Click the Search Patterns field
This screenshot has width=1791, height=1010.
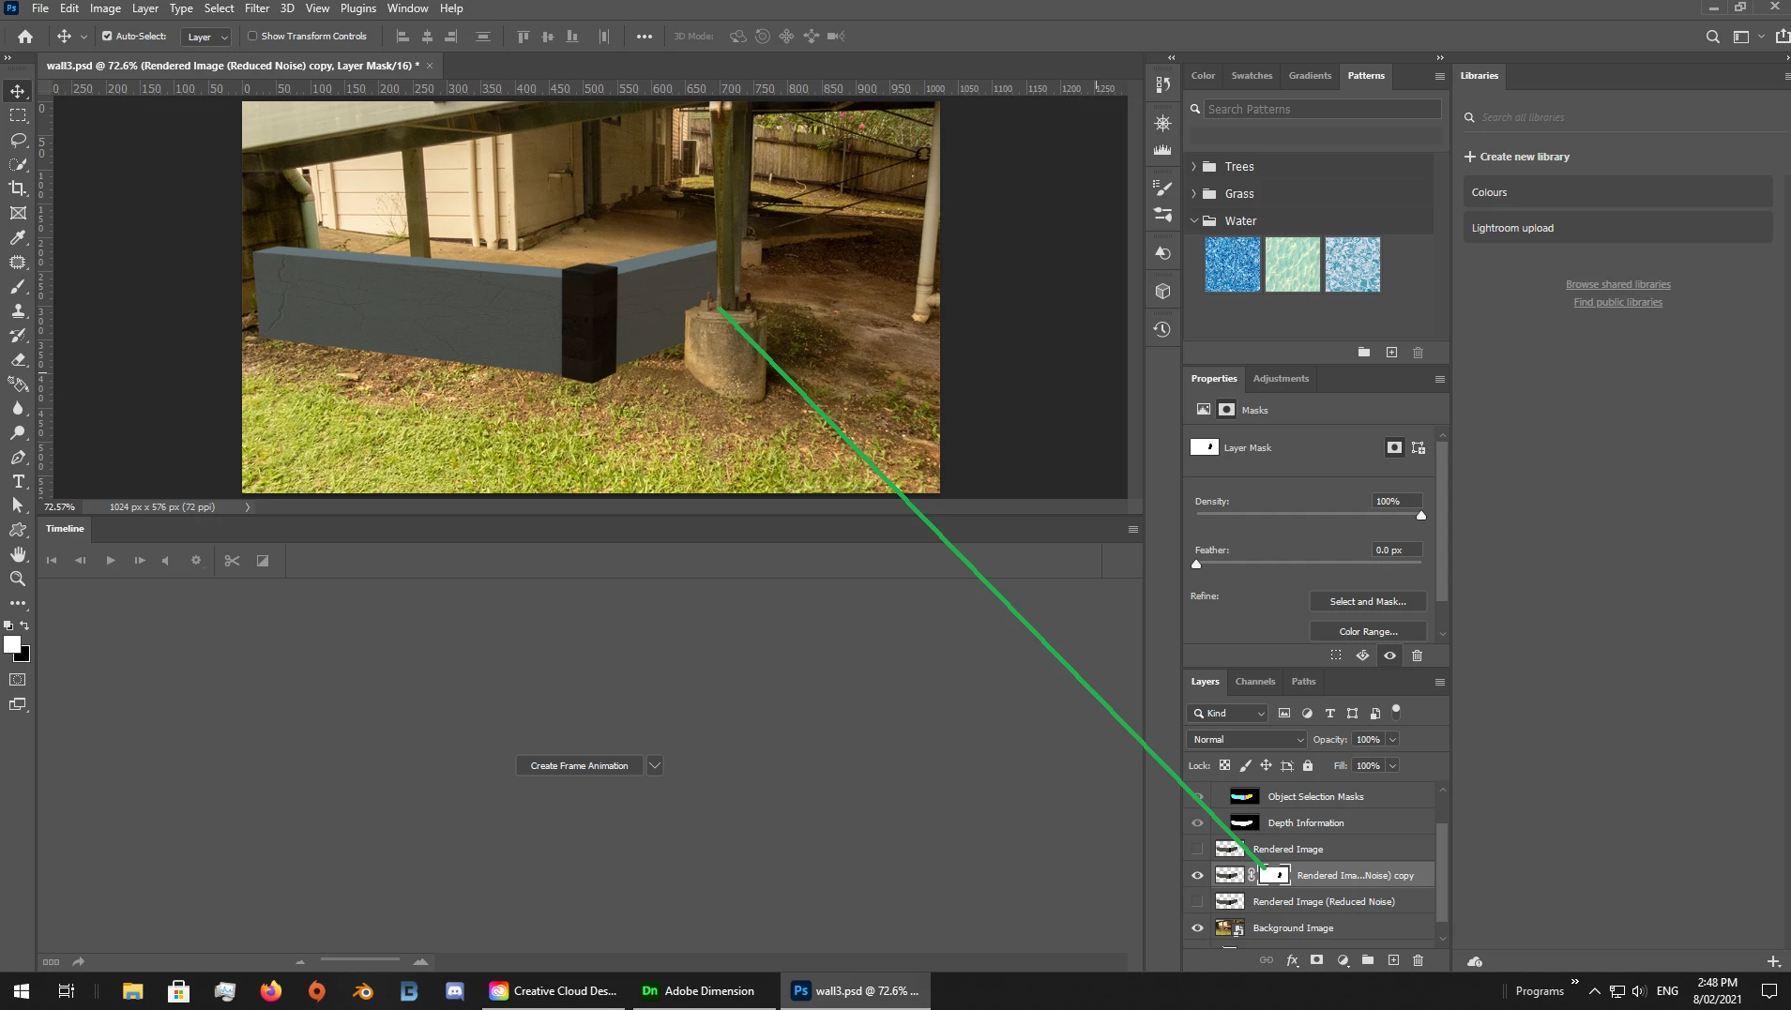(x=1323, y=110)
